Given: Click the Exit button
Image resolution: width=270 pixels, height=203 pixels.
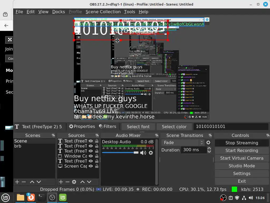Looking at the screenshot, I should tap(242, 181).
